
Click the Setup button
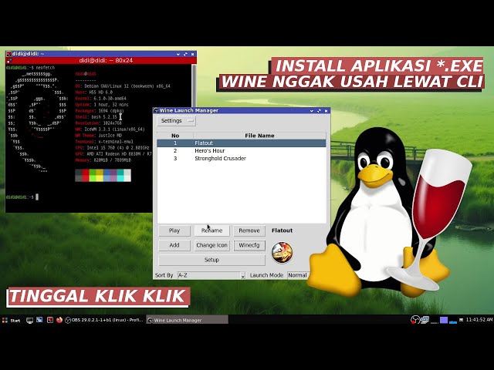click(211, 261)
